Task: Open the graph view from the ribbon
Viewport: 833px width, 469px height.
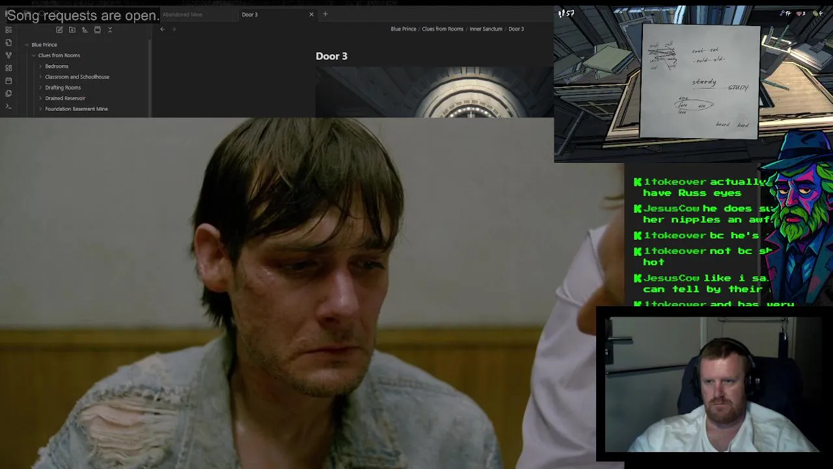Action: (8, 55)
